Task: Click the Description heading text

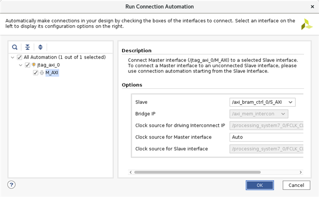Action: [136, 51]
